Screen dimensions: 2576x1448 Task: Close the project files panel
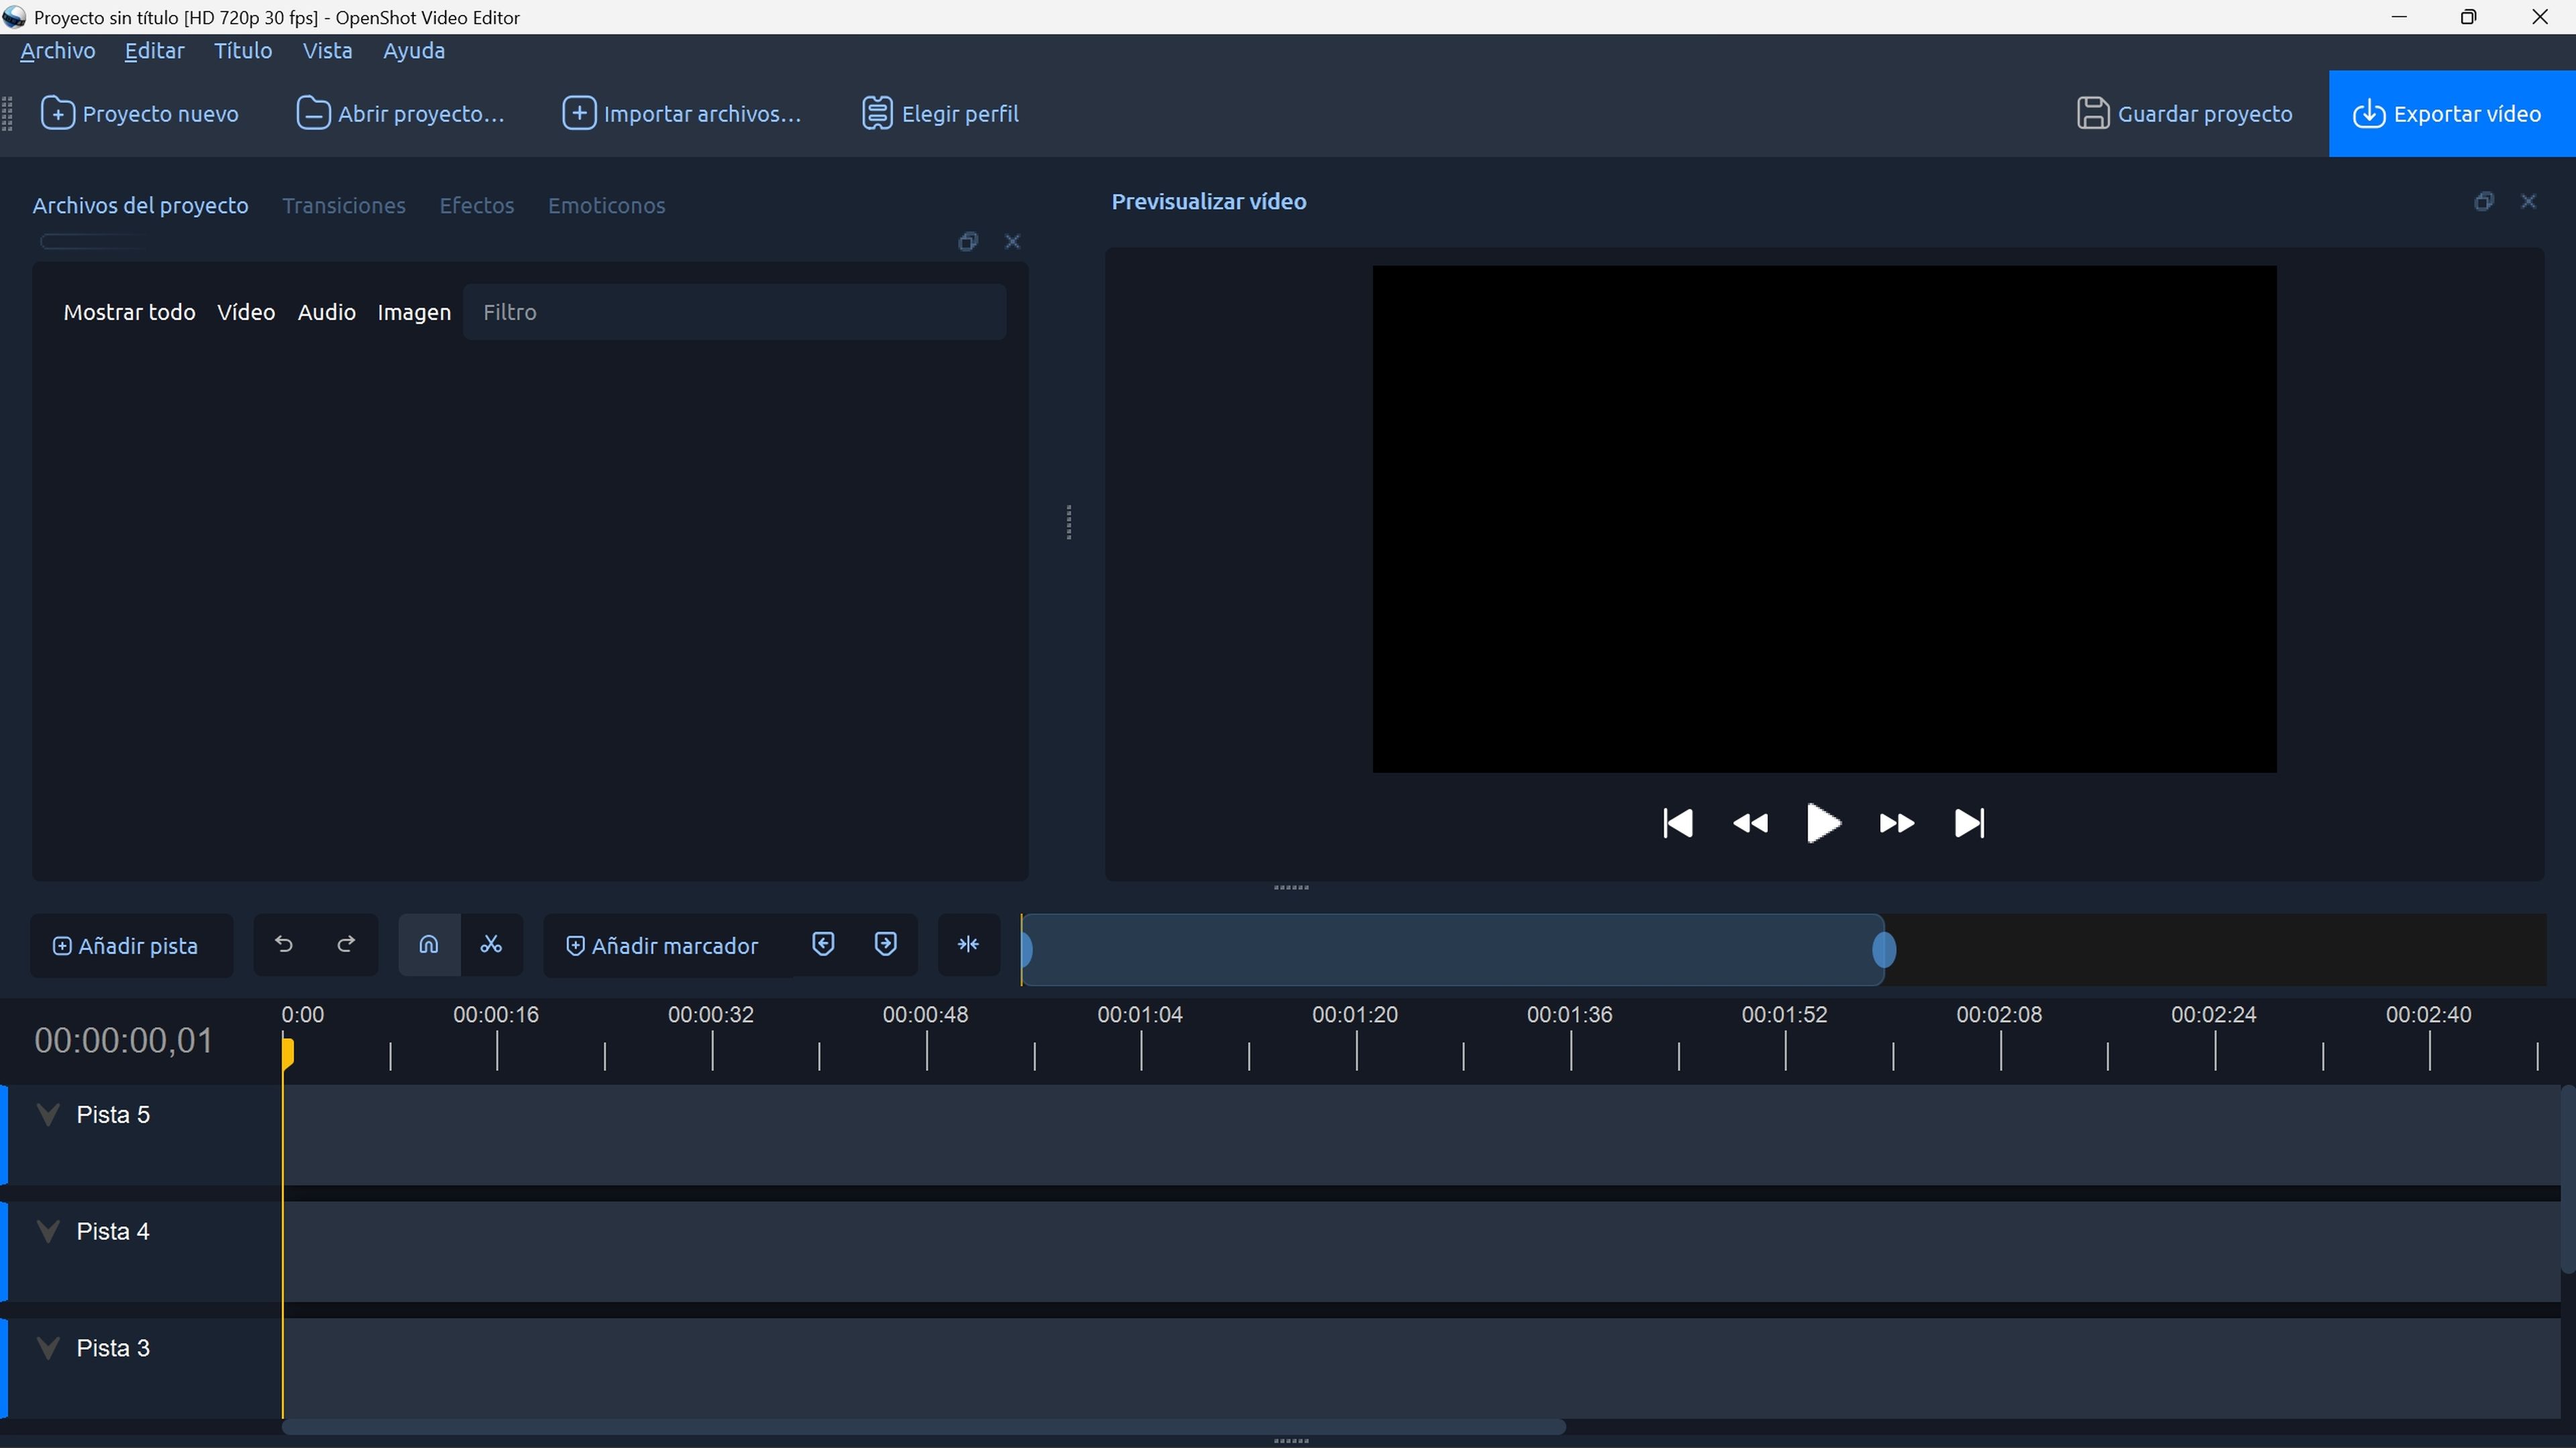pyautogui.click(x=1012, y=242)
